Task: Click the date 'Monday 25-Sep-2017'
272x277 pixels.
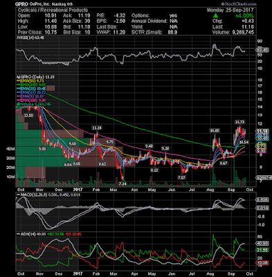Action: coord(230,10)
